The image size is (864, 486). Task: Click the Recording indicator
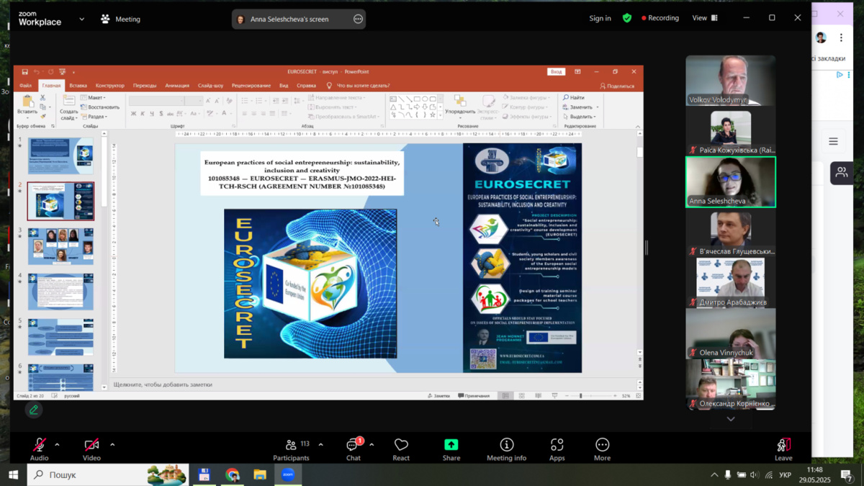(x=660, y=19)
